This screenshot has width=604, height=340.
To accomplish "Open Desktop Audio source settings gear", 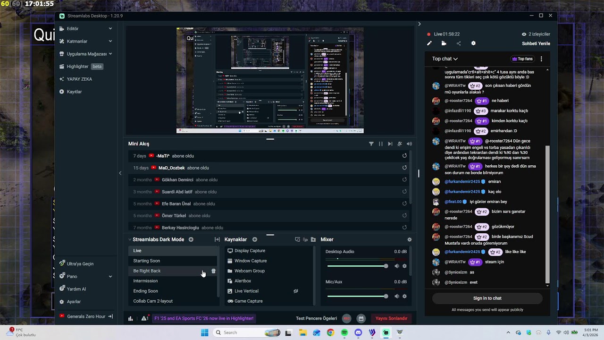I will (404, 266).
